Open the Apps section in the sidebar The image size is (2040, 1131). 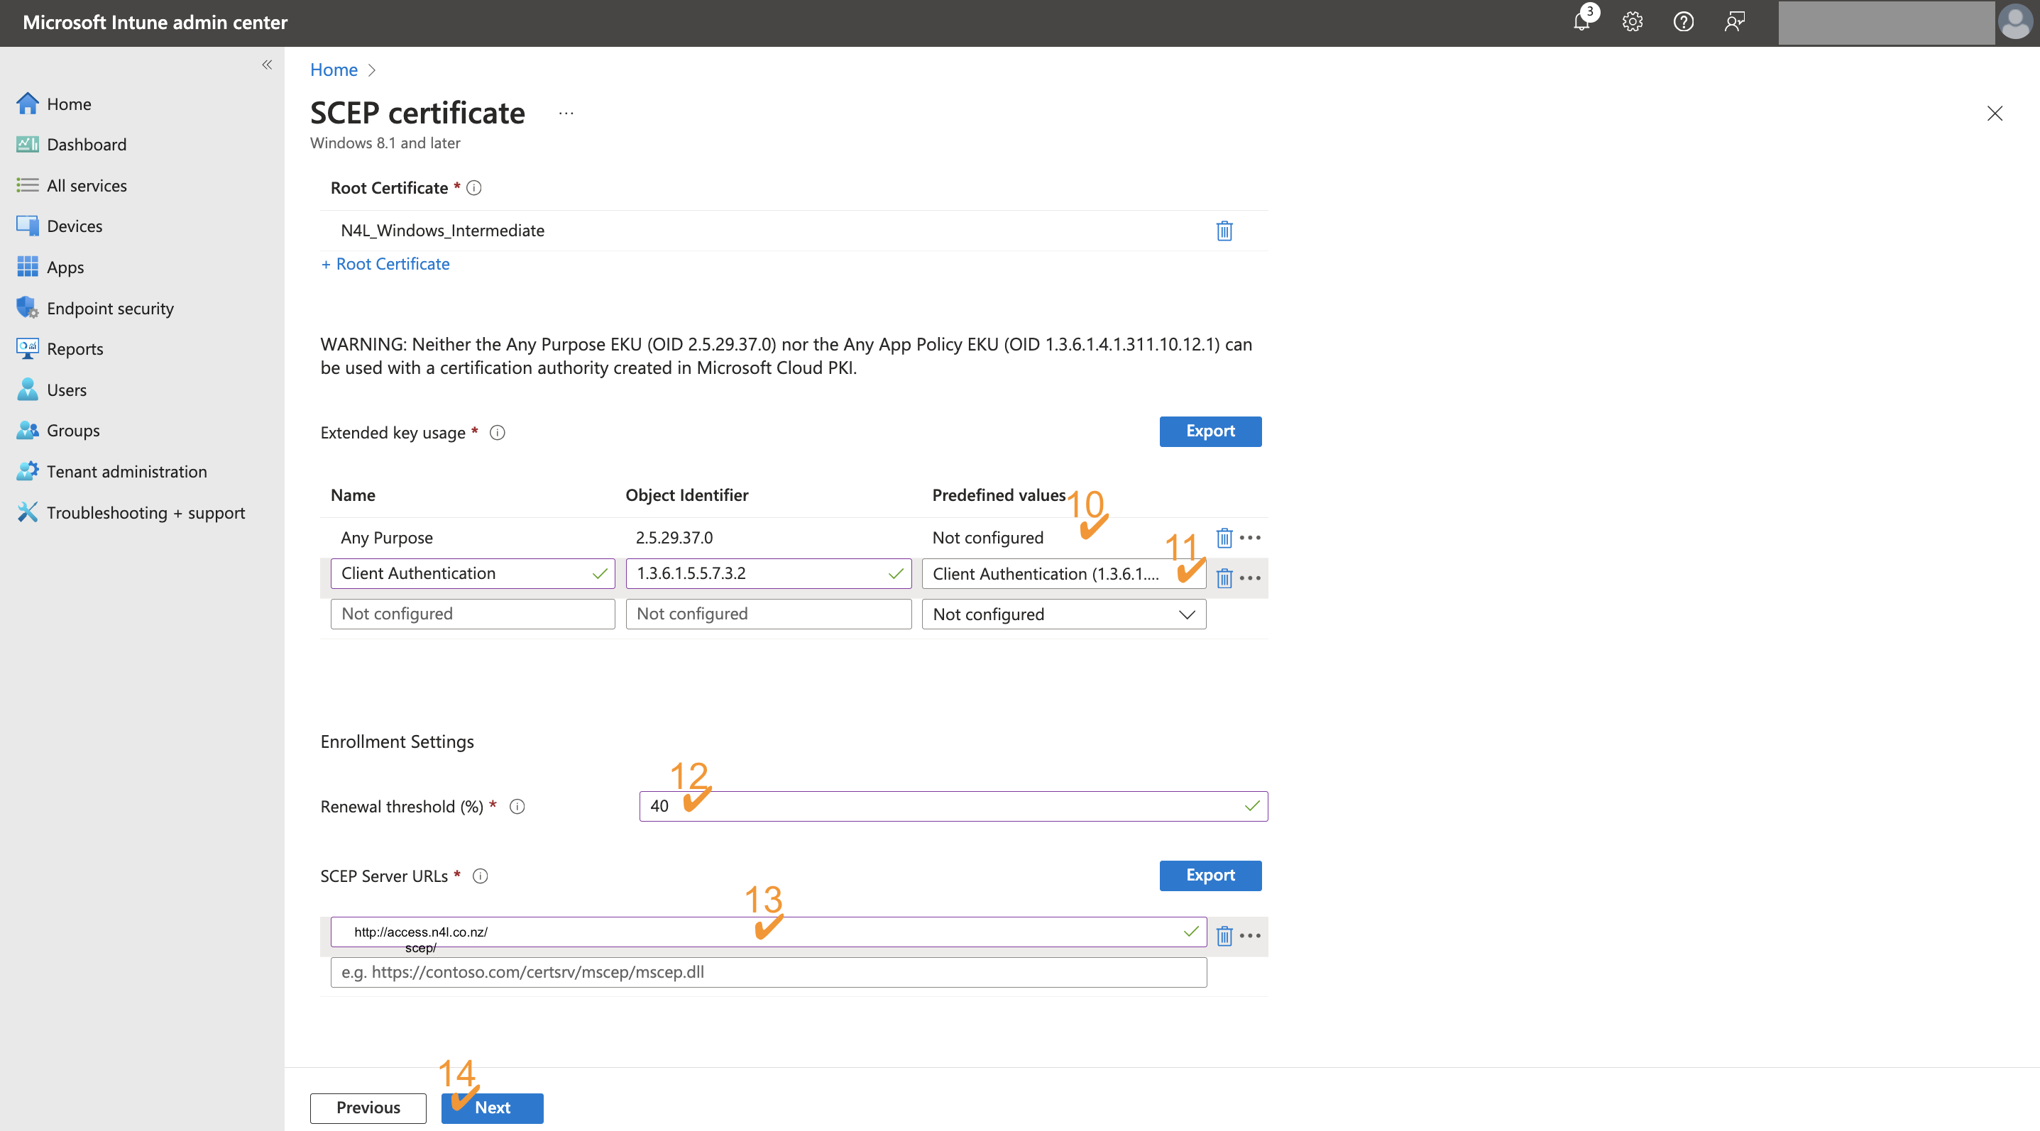(65, 267)
